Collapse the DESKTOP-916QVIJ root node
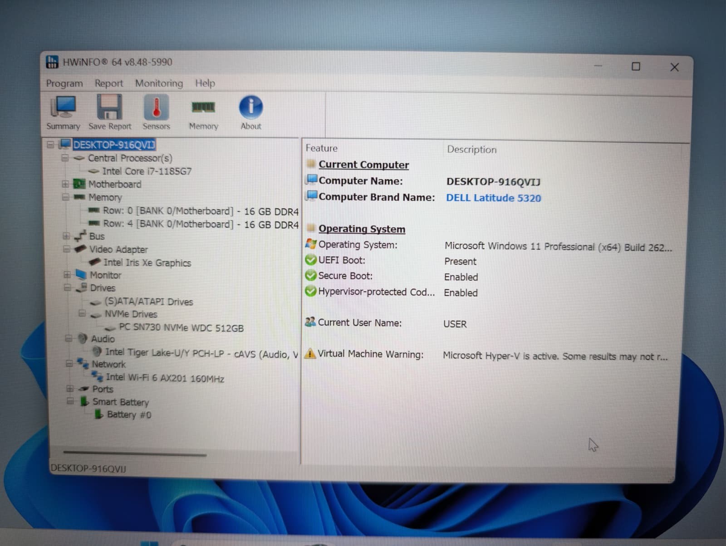This screenshot has width=726, height=546. (50, 145)
